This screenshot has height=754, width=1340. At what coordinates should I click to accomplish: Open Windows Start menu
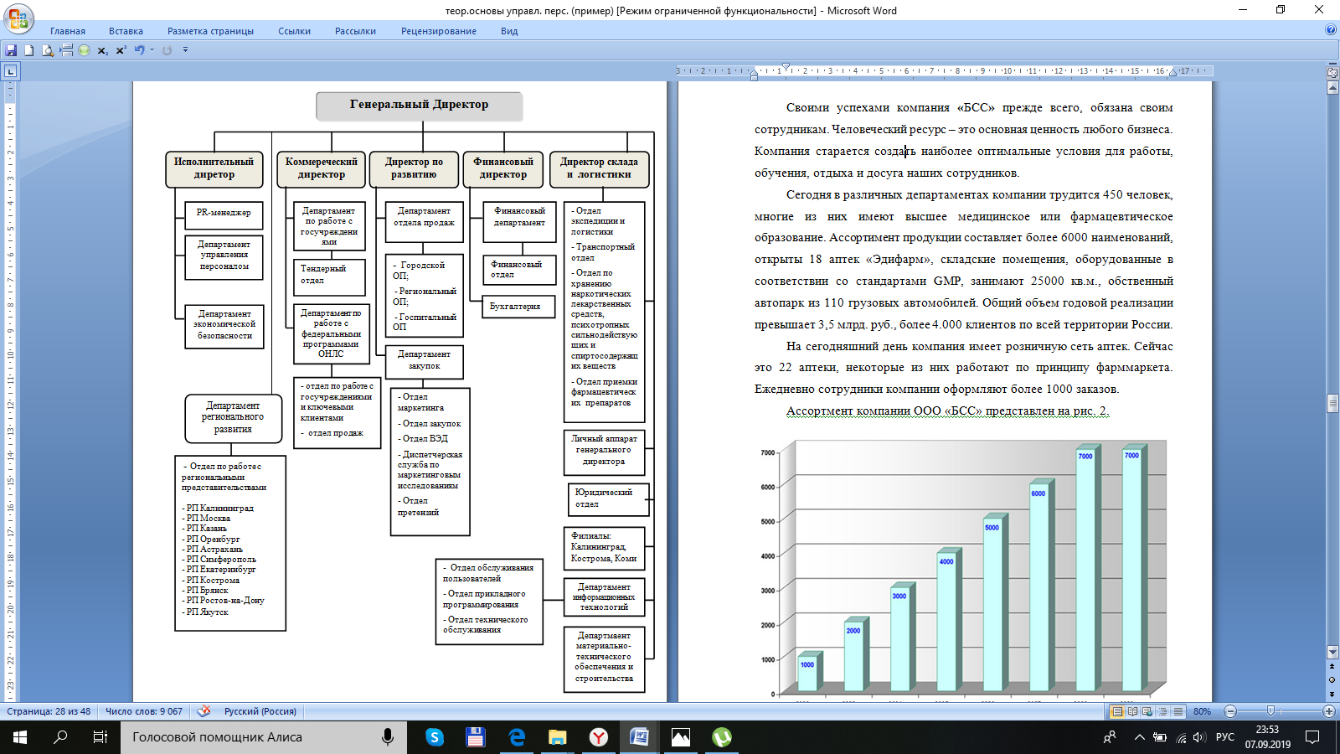(20, 737)
